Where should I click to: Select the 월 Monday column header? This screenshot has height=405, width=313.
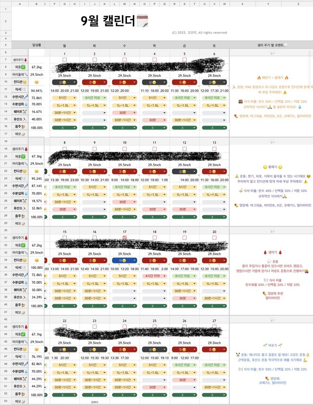64,45
